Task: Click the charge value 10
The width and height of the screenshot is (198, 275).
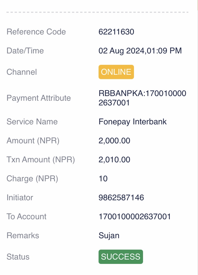Action: (x=103, y=179)
